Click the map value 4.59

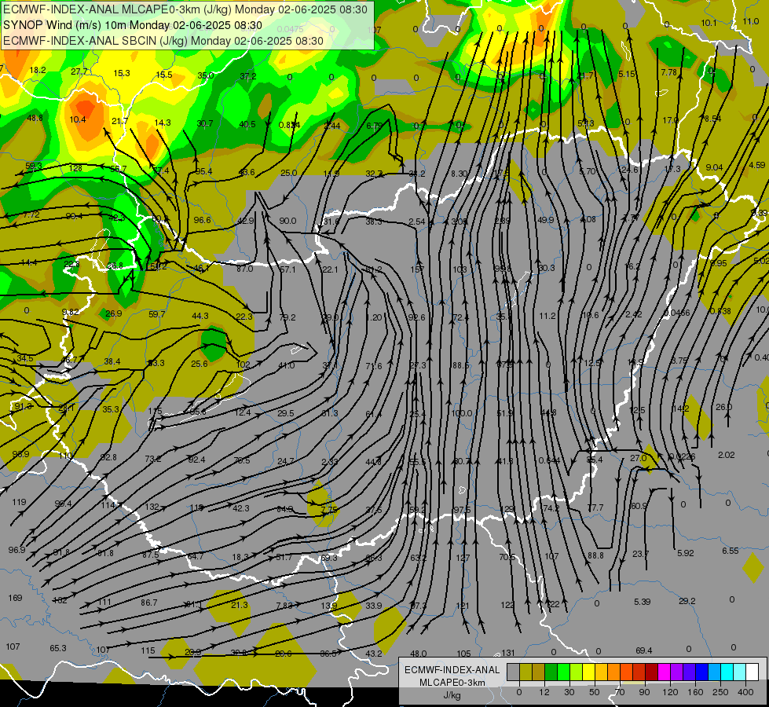757,165
